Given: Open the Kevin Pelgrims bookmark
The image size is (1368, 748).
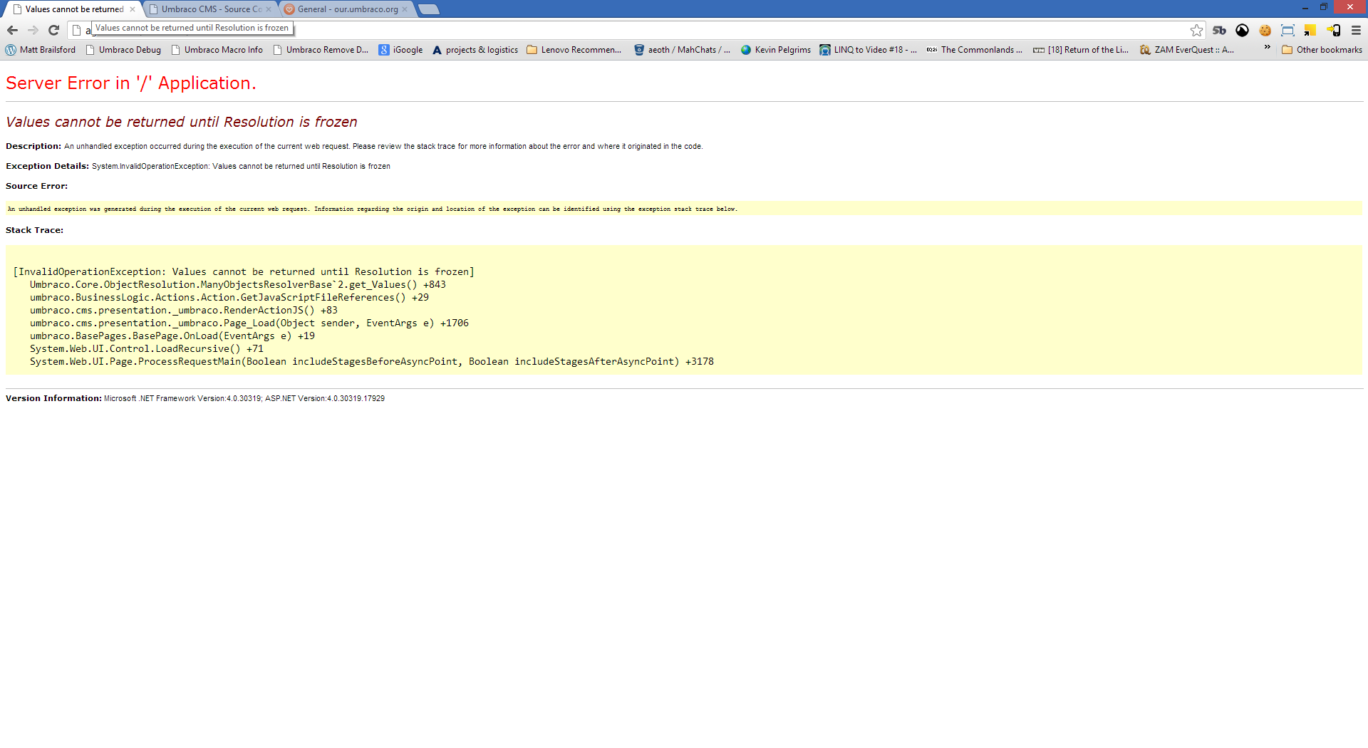Looking at the screenshot, I should point(775,50).
